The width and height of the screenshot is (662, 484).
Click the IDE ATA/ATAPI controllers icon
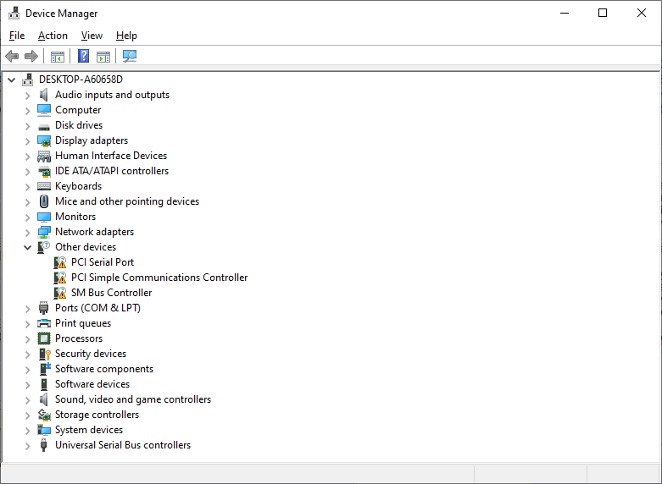[x=44, y=171]
